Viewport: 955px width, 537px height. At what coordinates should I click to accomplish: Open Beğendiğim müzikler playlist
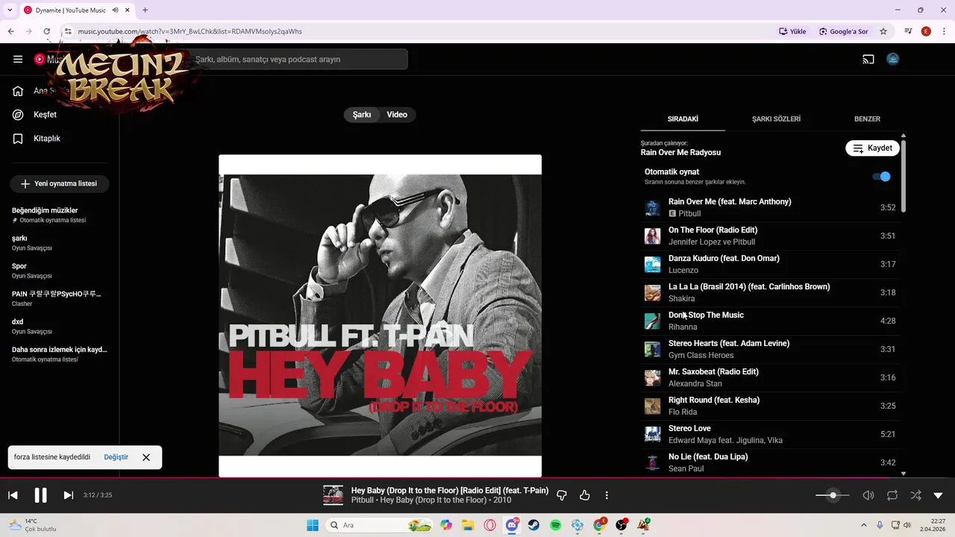tap(60, 215)
